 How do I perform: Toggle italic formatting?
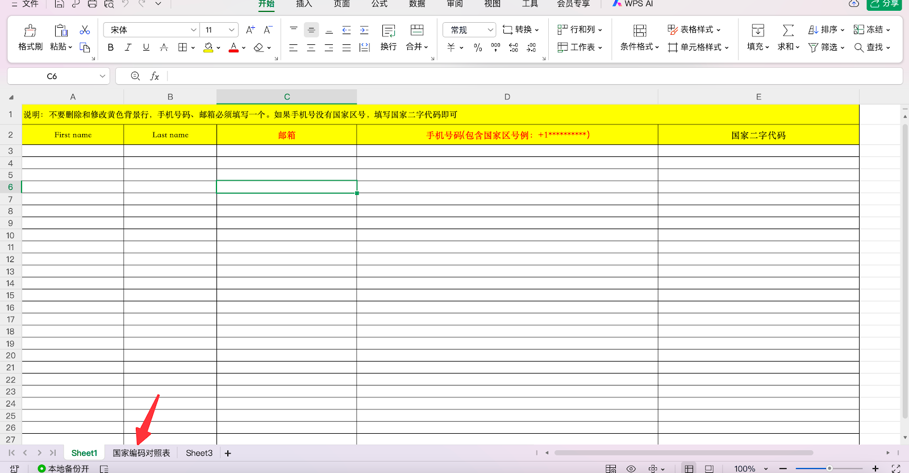pyautogui.click(x=128, y=48)
